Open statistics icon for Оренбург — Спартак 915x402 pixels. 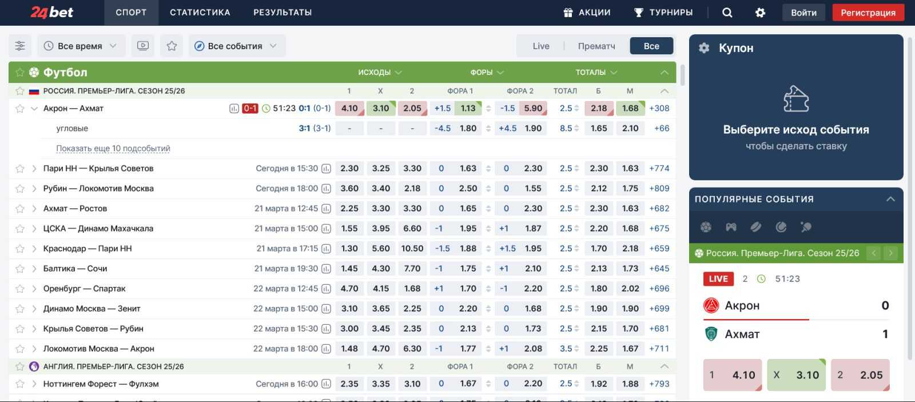coord(326,288)
